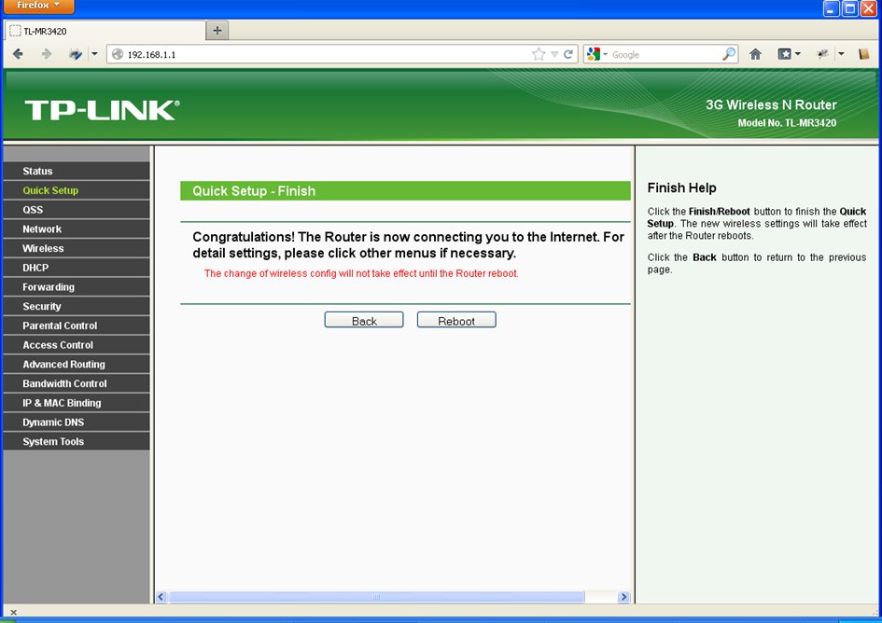The image size is (882, 623).
Task: Open the URL history dropdown arrow
Action: click(554, 54)
